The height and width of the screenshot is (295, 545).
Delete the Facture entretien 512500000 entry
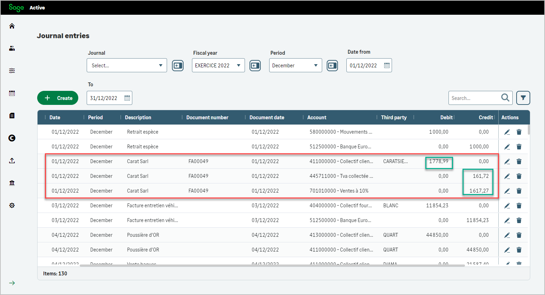pyautogui.click(x=519, y=220)
